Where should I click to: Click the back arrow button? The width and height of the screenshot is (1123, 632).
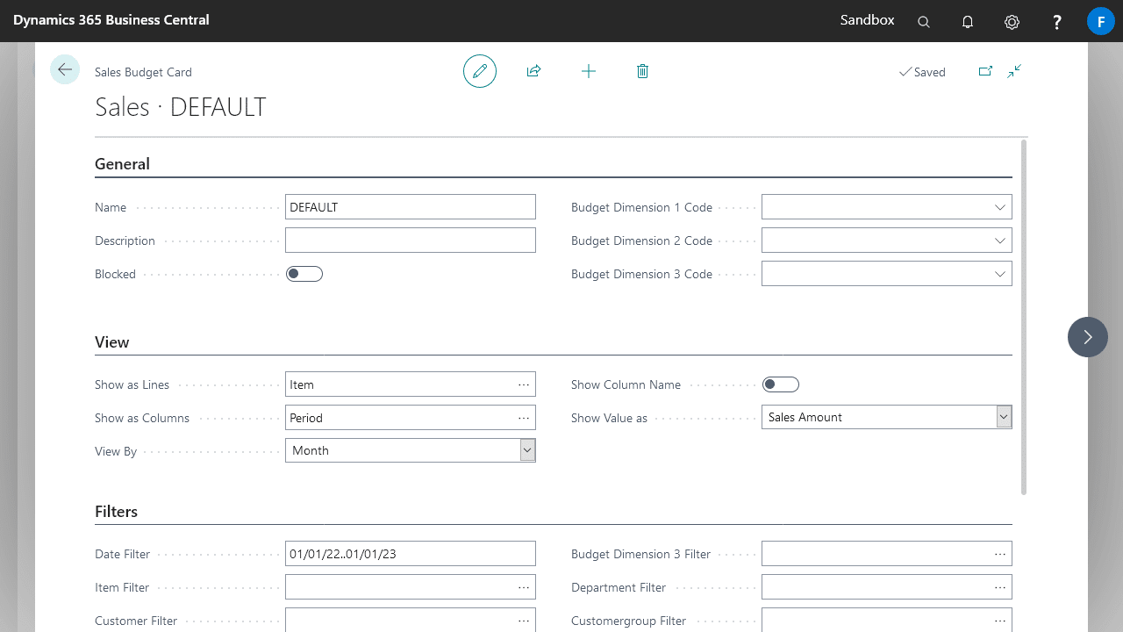pyautogui.click(x=65, y=69)
